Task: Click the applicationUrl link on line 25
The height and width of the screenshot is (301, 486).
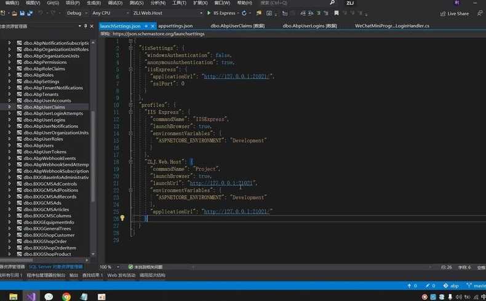Action: pyautogui.click(x=236, y=211)
